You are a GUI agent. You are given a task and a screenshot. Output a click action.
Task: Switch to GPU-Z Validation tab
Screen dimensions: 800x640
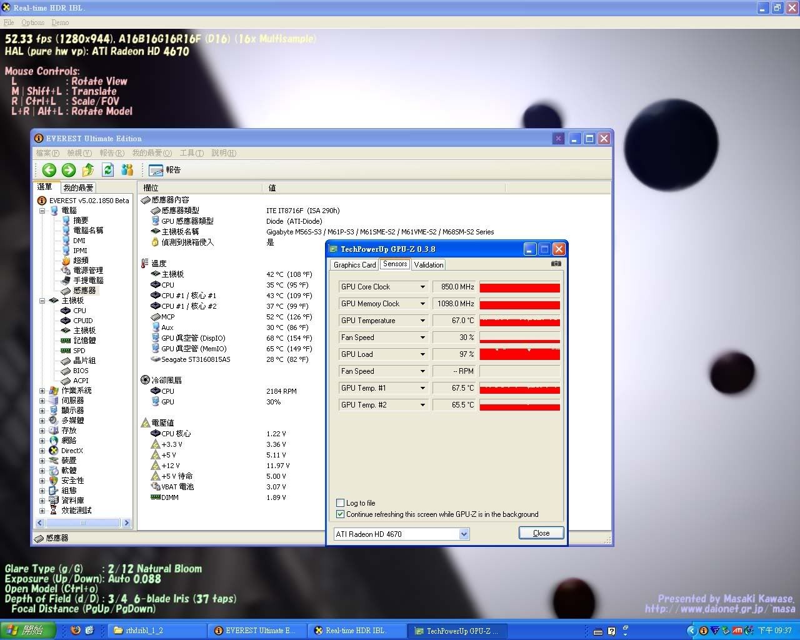(x=429, y=265)
